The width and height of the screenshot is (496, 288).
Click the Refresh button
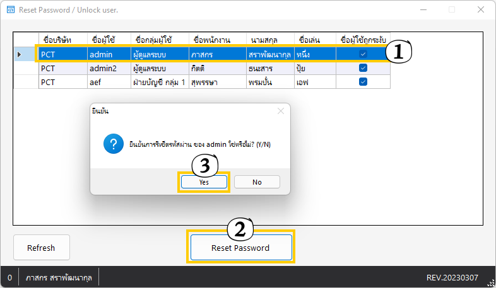click(41, 248)
